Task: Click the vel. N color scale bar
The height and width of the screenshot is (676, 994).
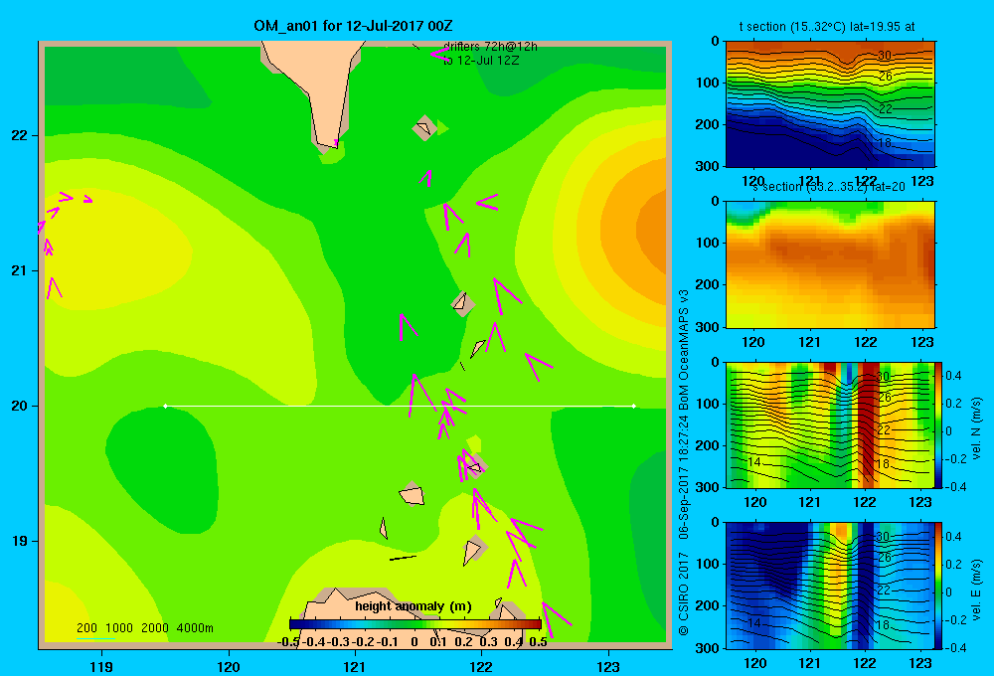Action: click(939, 424)
